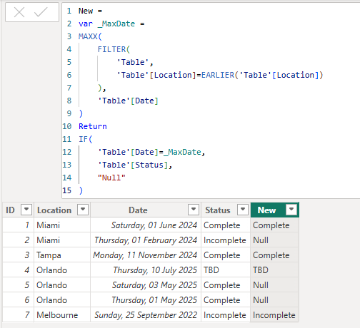Click line number 15 in editor
Screen dimensions: 360x328
67,190
